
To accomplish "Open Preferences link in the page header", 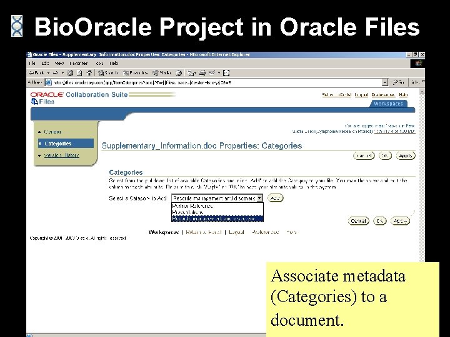I will [x=383, y=95].
